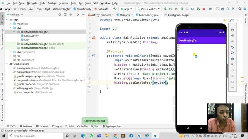Click Windows Start button on taskbar
The width and height of the screenshot is (248, 139).
coord(4,136)
